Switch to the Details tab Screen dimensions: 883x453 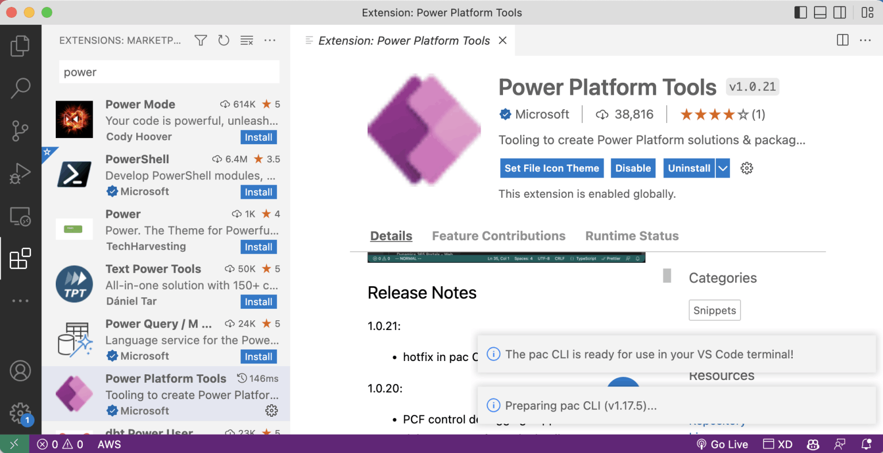click(391, 236)
